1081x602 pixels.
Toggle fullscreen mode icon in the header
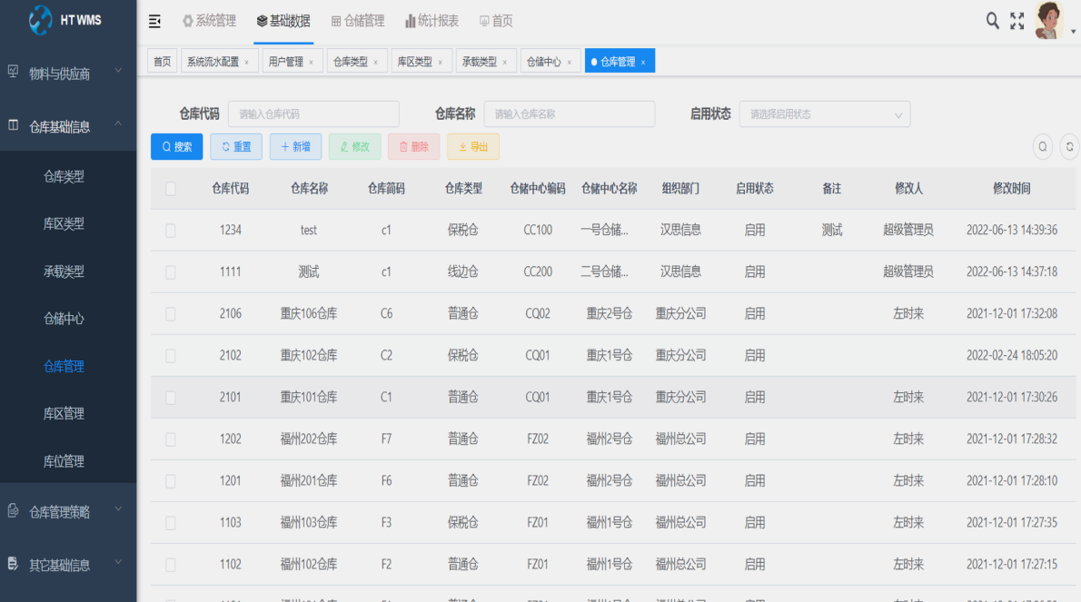pyautogui.click(x=1017, y=20)
